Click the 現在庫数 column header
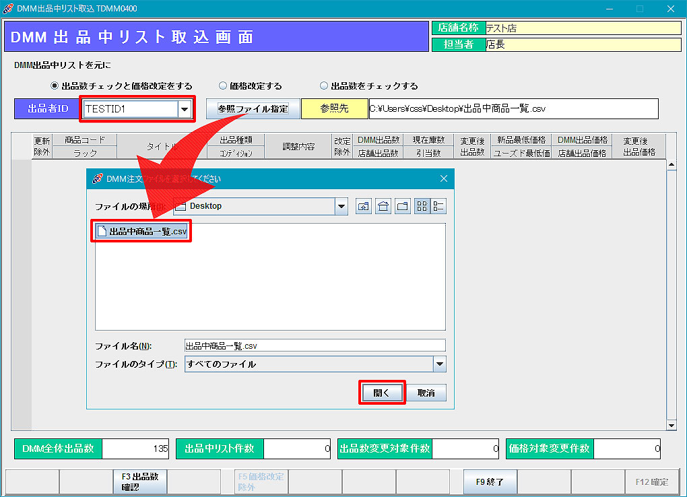 click(428, 140)
